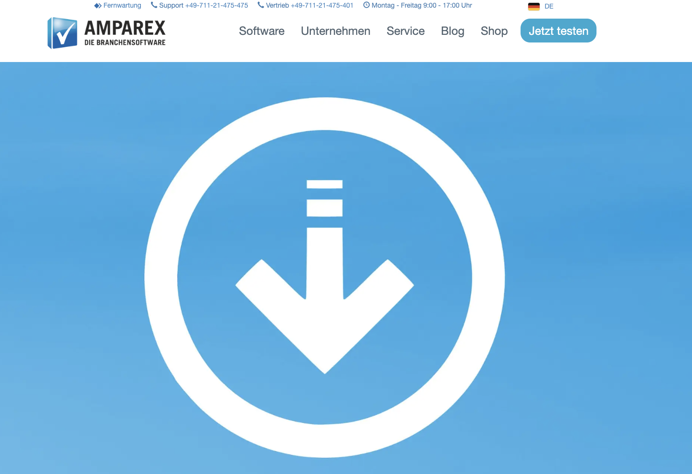
Task: Click the DIE BRANCHENSOFTWARE tagline
Action: pos(125,42)
